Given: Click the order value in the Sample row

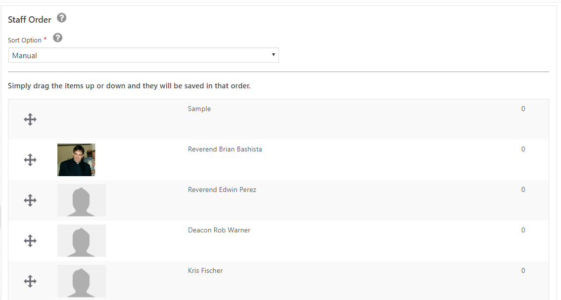Looking at the screenshot, I should pyautogui.click(x=523, y=109).
